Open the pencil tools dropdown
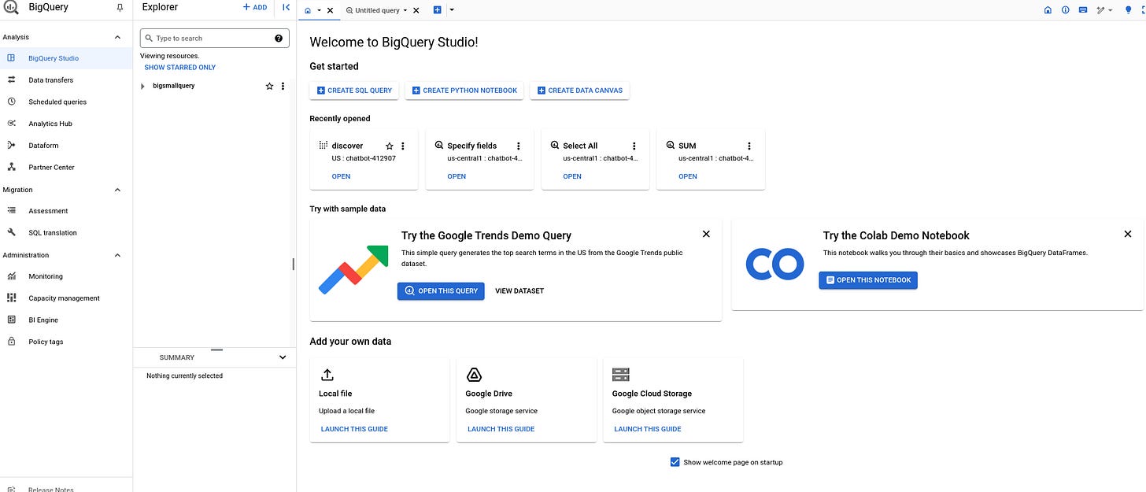The image size is (1146, 492). coord(1104,10)
